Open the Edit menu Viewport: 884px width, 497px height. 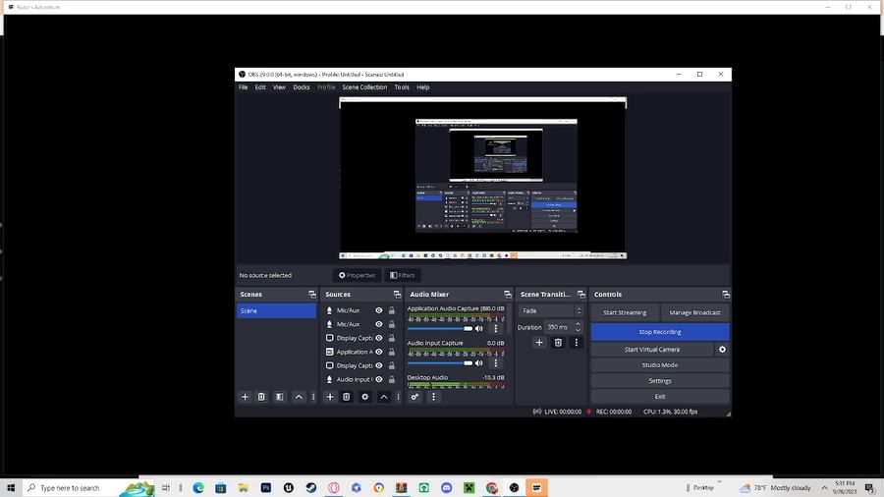click(x=260, y=87)
